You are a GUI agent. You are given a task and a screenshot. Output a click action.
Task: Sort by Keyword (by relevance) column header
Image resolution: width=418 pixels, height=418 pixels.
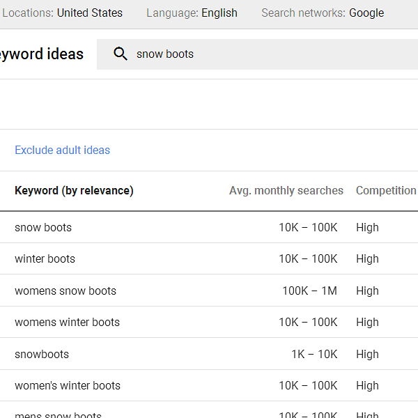coord(74,190)
